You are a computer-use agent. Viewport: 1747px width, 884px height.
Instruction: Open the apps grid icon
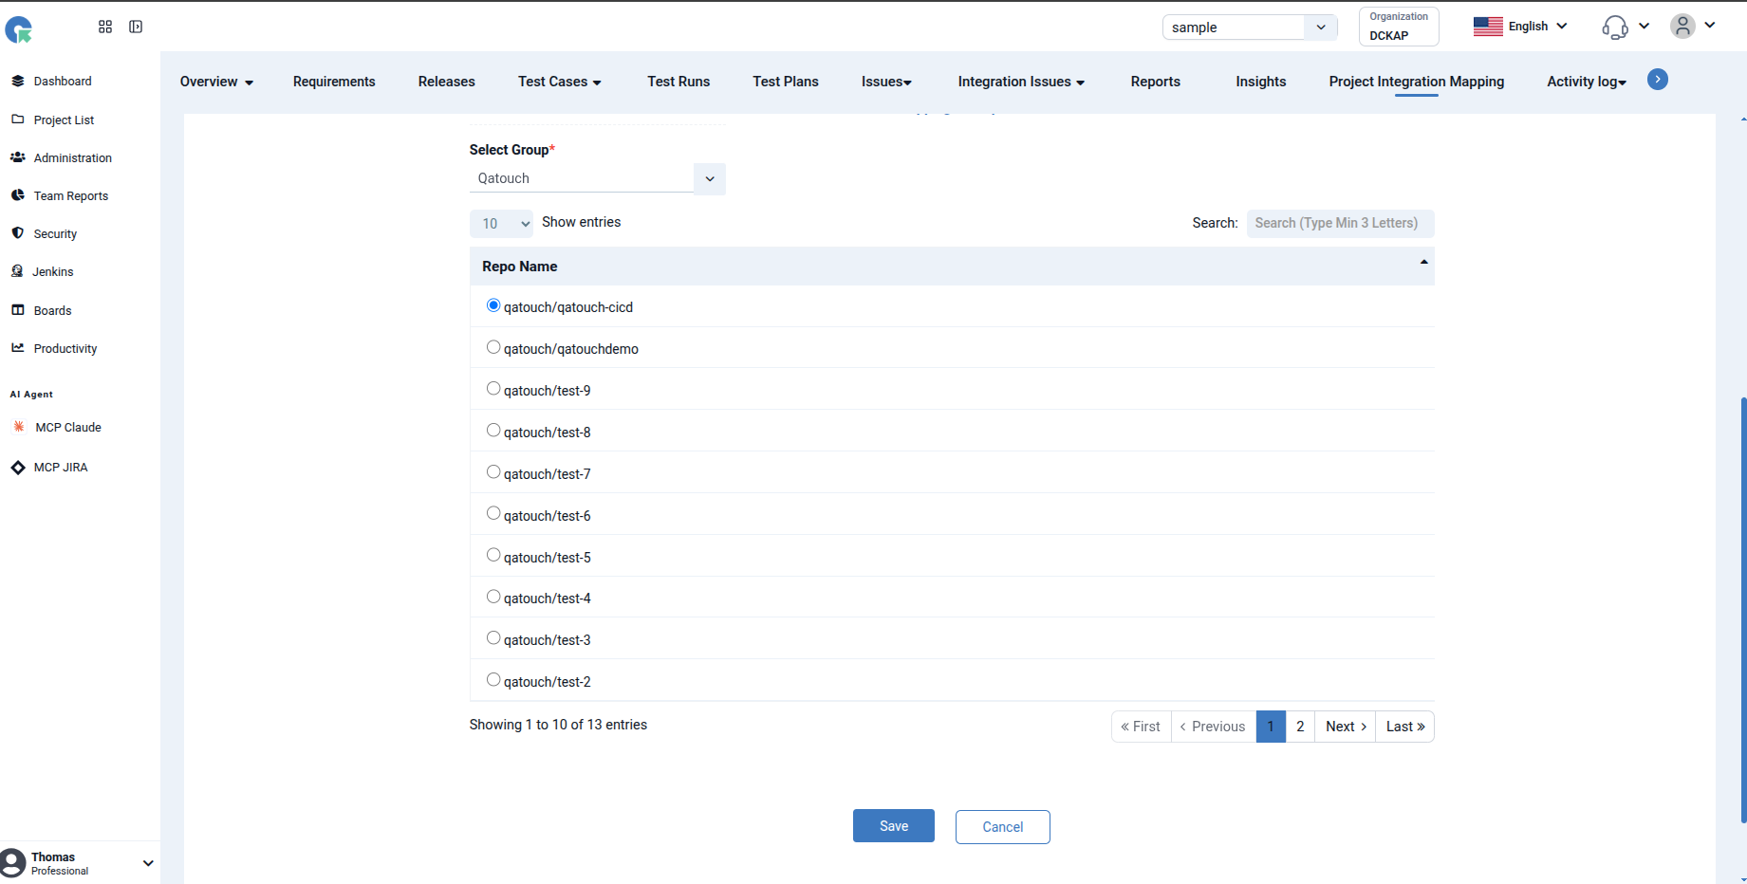click(105, 27)
